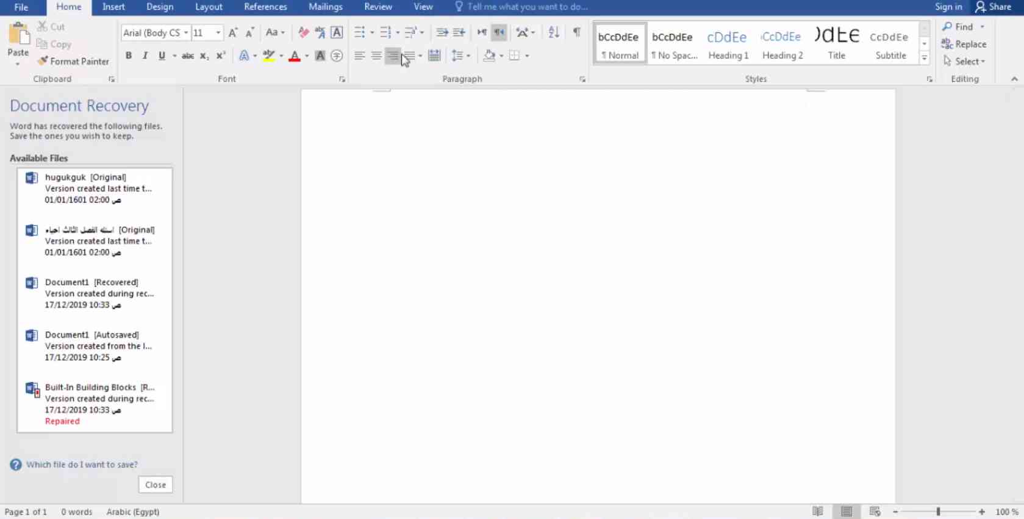Toggle Underline formatting
The height and width of the screenshot is (519, 1024).
click(x=162, y=55)
